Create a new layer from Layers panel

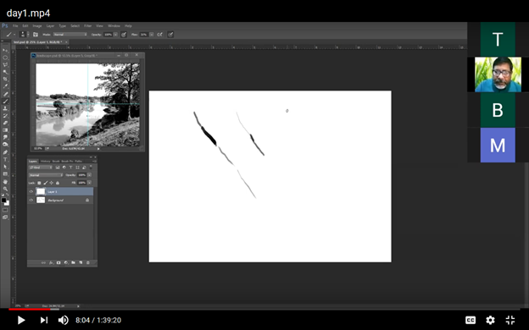click(x=81, y=262)
